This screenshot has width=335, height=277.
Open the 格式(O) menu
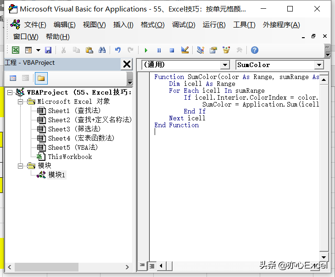pyautogui.click(x=152, y=25)
